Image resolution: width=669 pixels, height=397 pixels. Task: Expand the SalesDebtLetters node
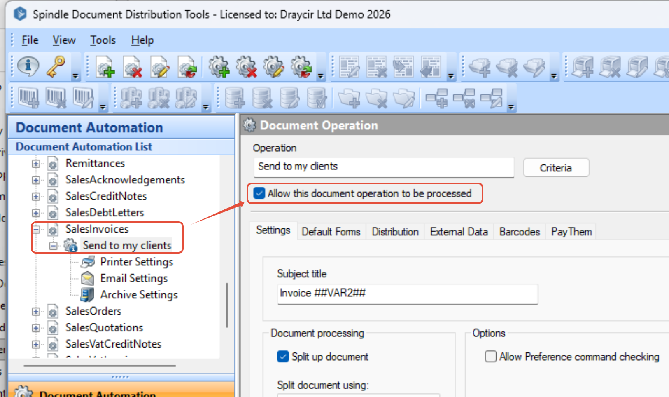pyautogui.click(x=36, y=213)
